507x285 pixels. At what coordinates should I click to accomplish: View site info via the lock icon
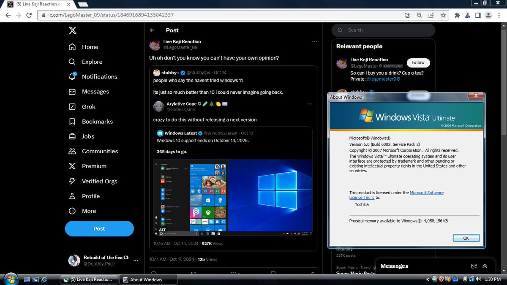pos(44,15)
